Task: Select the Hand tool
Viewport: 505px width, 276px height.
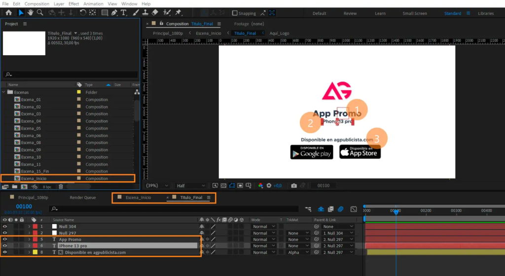Action: tap(30, 12)
